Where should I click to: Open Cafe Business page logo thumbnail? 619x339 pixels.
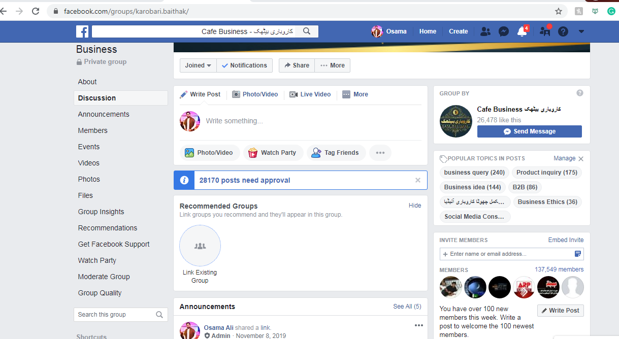pyautogui.click(x=456, y=121)
